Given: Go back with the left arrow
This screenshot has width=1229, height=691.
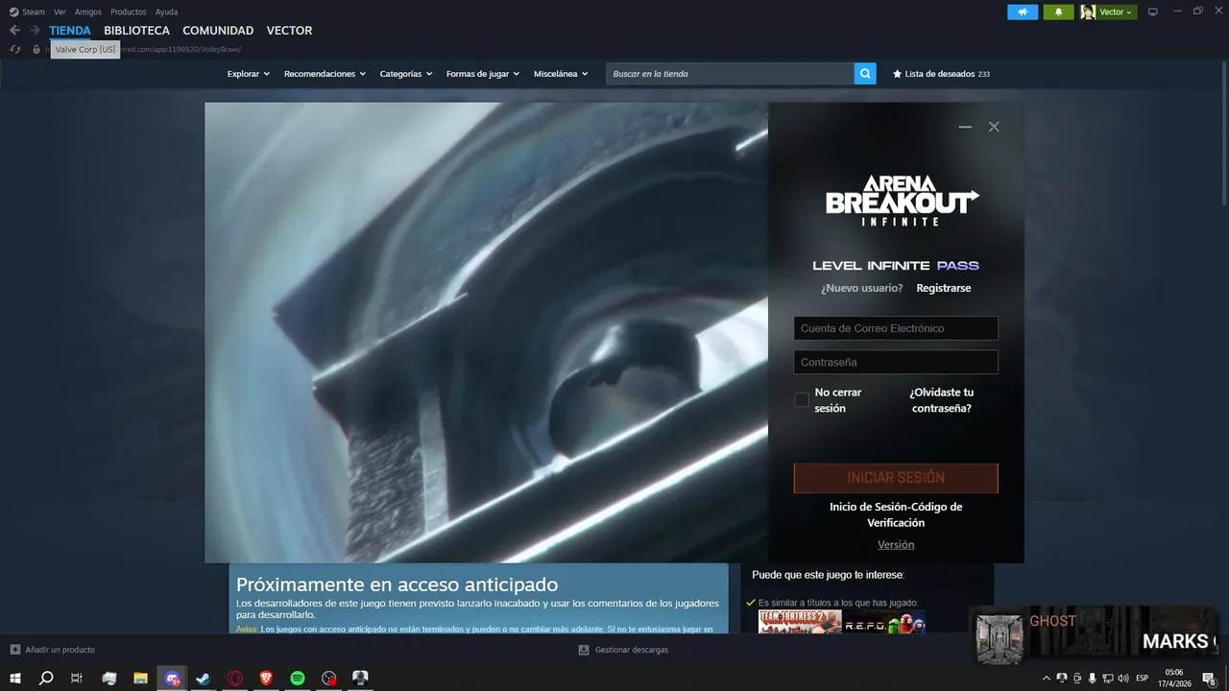Looking at the screenshot, I should [x=14, y=31].
